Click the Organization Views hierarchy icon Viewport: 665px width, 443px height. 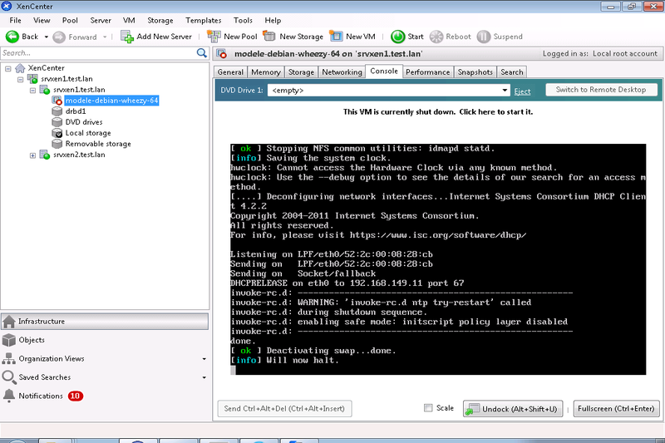coord(8,359)
